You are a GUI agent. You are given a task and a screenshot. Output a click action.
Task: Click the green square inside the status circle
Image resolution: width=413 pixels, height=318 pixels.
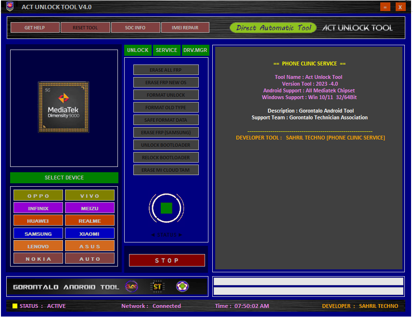[166, 208]
